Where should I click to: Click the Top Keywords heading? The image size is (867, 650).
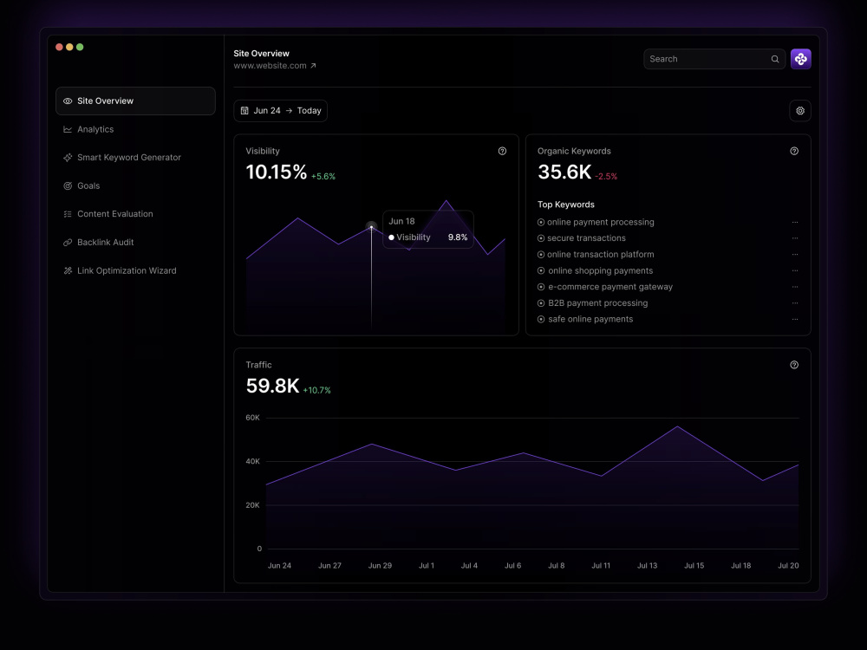(x=565, y=205)
